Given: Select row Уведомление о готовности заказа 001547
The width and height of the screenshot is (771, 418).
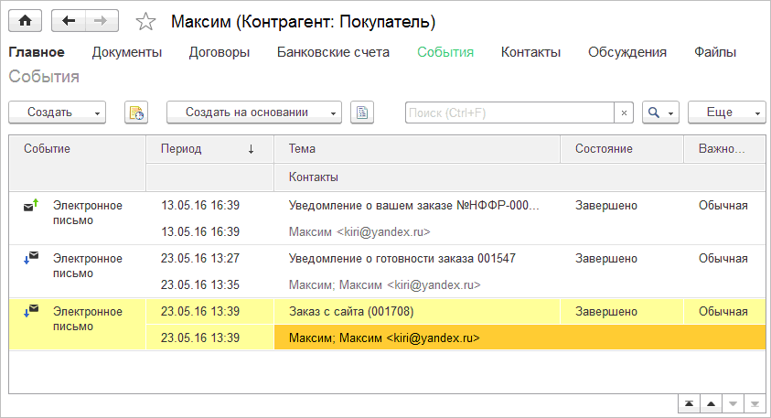Looking at the screenshot, I should pos(402,259).
